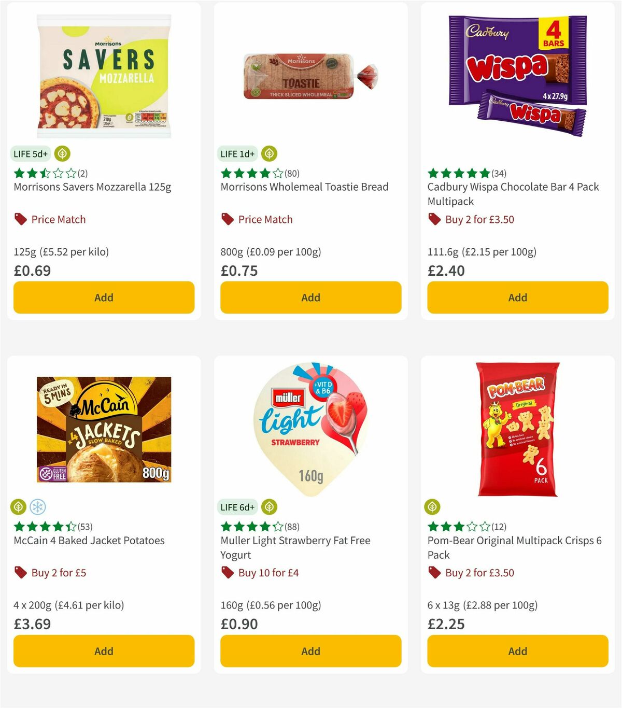Open the Cadbury Wispa Chocolate Bar product link
The height and width of the screenshot is (708, 622).
click(513, 194)
